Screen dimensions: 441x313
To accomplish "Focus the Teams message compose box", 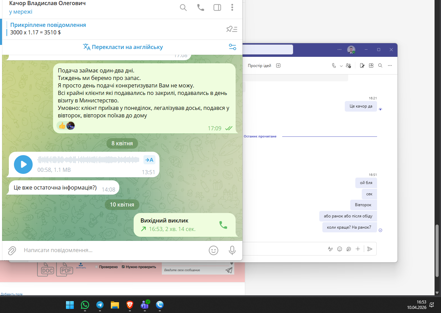I will pos(284,249).
